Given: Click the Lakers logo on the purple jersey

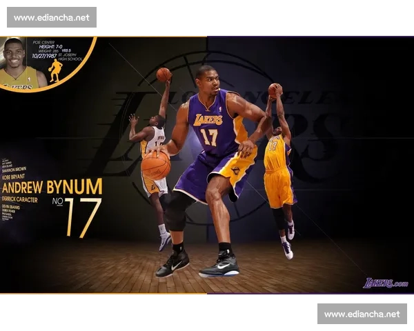Looking at the screenshot, I should tap(208, 120).
